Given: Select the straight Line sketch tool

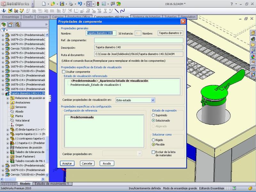Looking at the screenshot, I should point(116,11).
